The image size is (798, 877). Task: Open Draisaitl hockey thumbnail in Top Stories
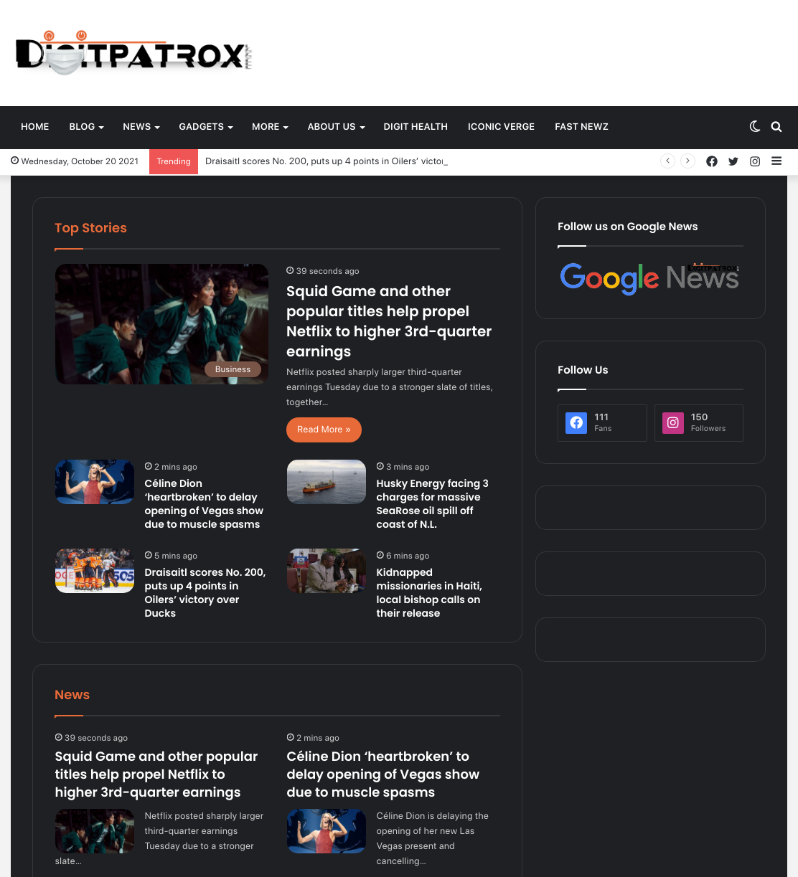tap(95, 571)
